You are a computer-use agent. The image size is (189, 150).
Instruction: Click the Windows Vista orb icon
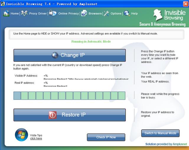tap(22, 135)
